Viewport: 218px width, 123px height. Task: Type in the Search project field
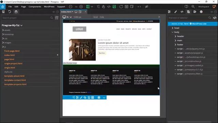tap(26, 18)
